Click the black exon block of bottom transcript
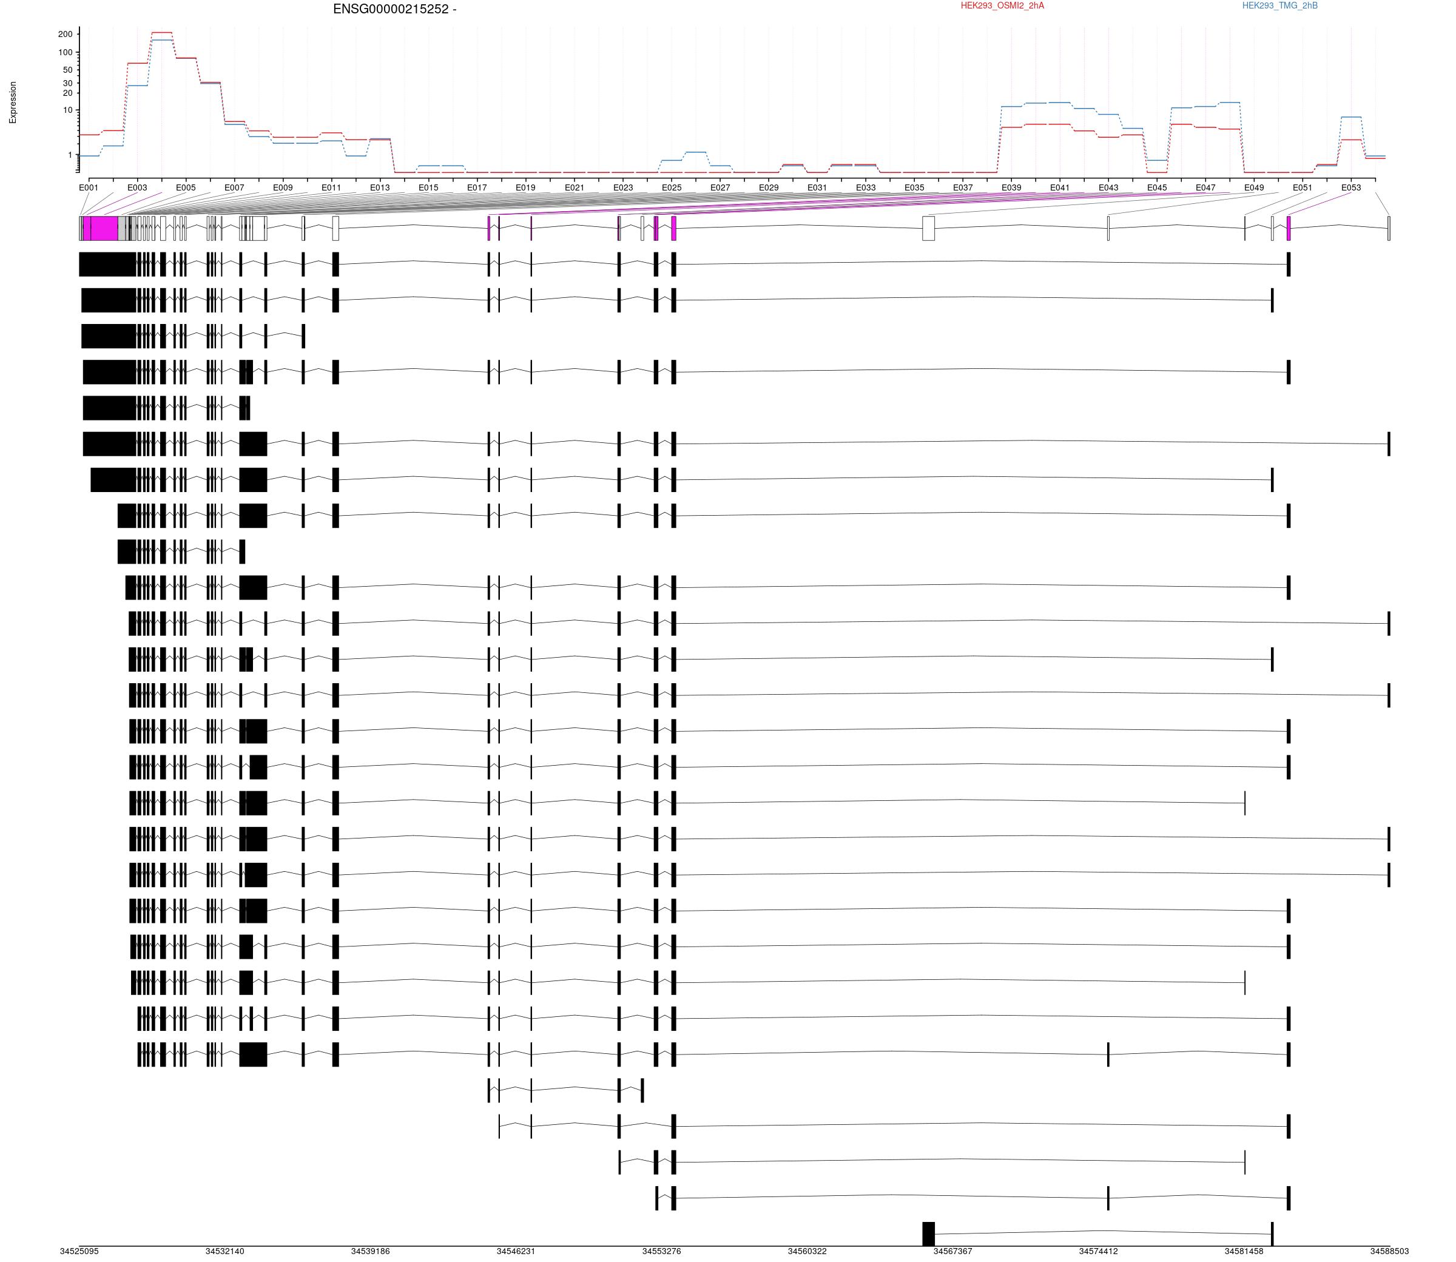Viewport: 1456px width, 1262px height. [x=929, y=1233]
